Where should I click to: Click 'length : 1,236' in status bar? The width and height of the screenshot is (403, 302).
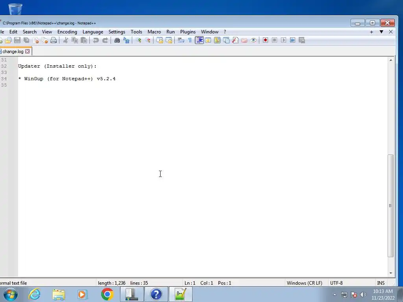[111, 283]
